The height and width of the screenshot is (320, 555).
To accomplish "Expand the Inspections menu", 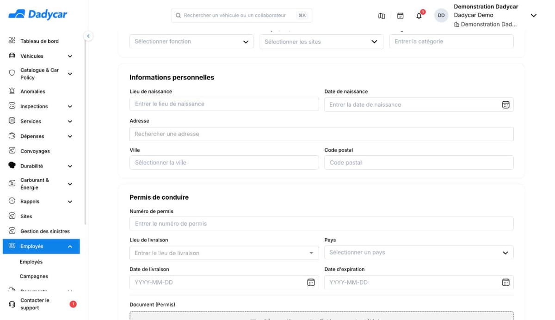I will pyautogui.click(x=70, y=106).
